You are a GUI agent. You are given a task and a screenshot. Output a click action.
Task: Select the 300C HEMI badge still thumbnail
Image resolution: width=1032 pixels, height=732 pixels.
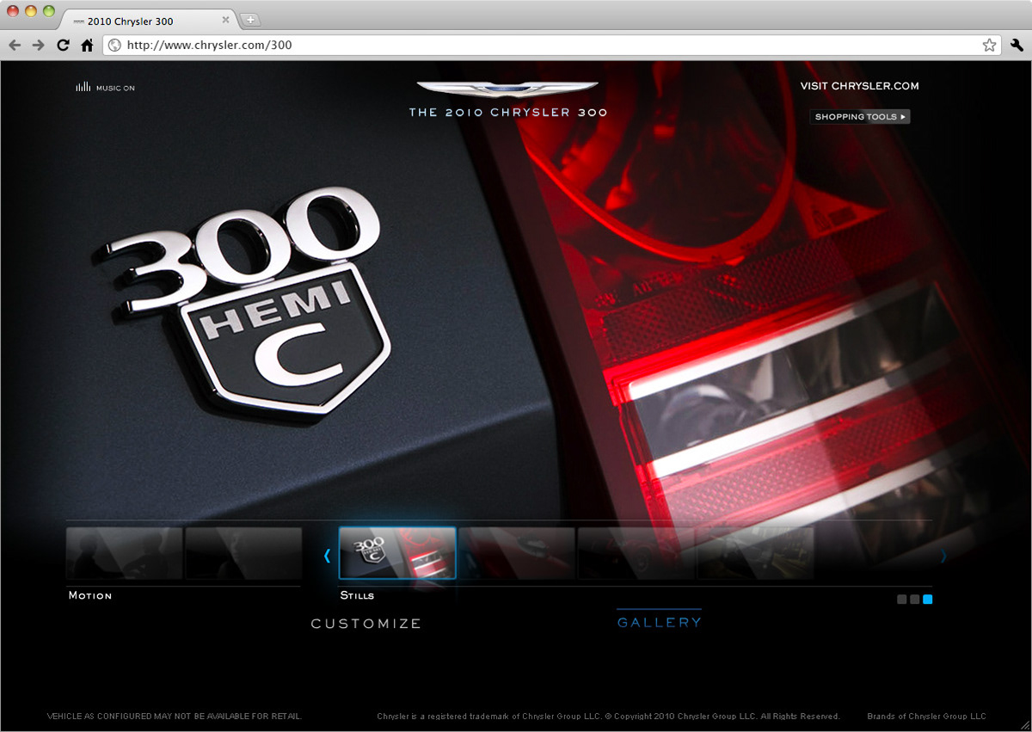(397, 553)
